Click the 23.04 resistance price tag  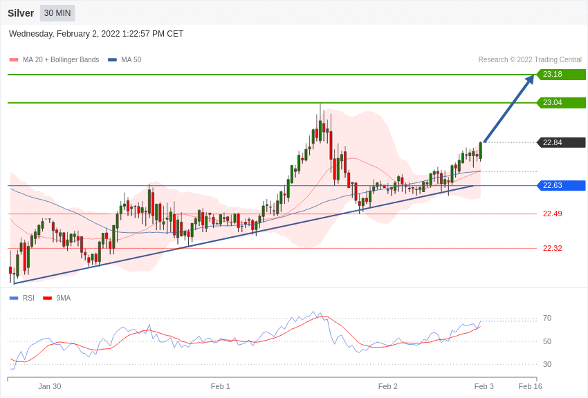coord(562,102)
